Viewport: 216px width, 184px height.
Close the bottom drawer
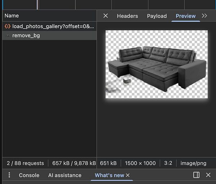[208, 175]
